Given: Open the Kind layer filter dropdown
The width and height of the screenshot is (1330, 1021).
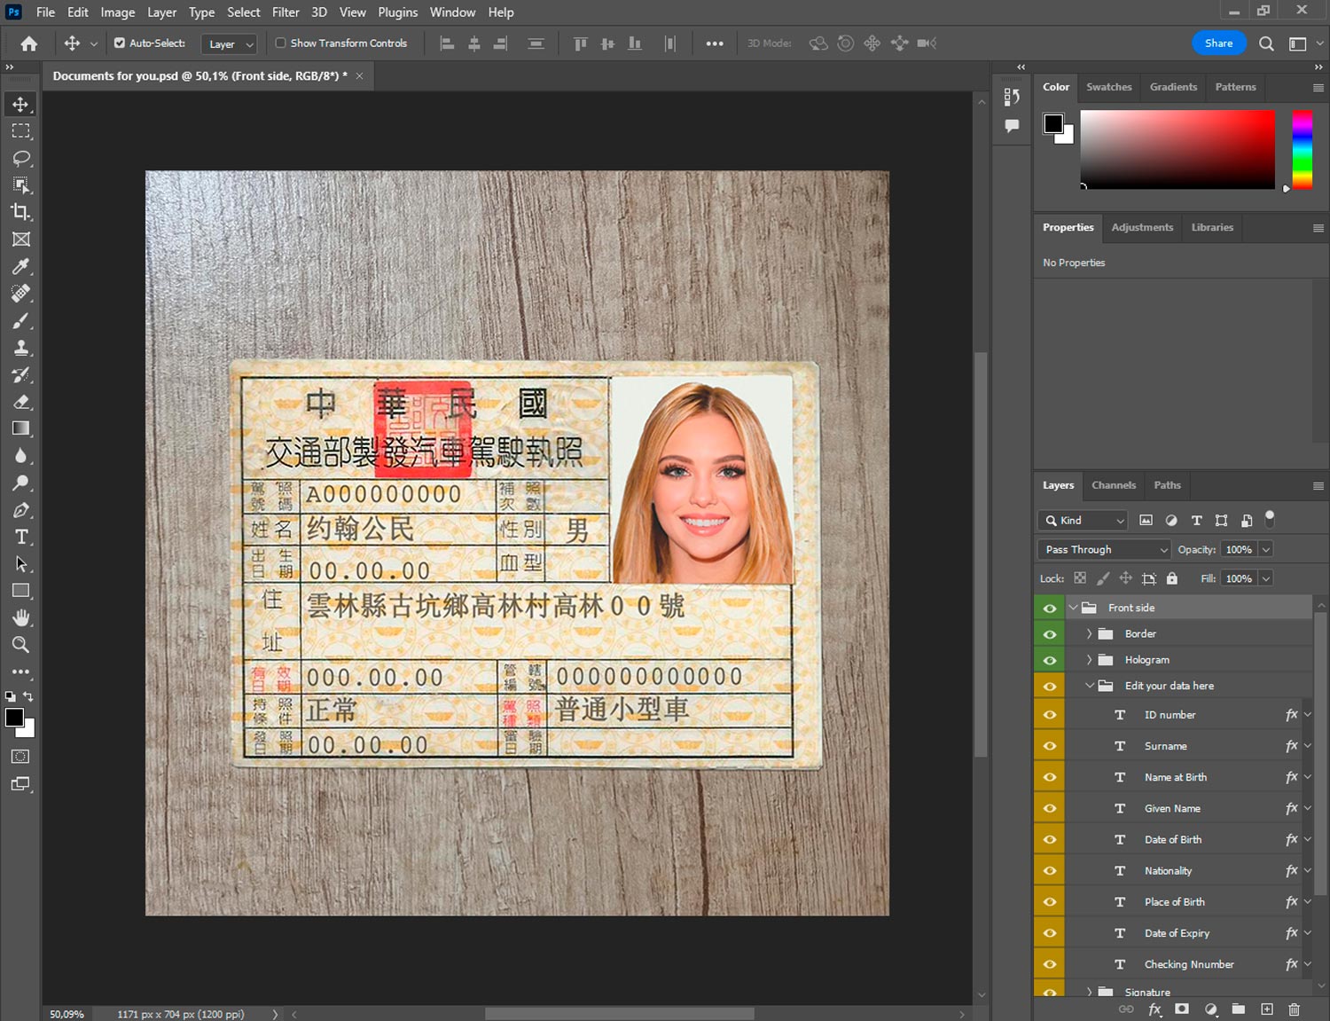Looking at the screenshot, I should tap(1083, 521).
